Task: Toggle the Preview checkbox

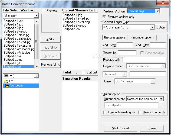Action: [43, 11]
